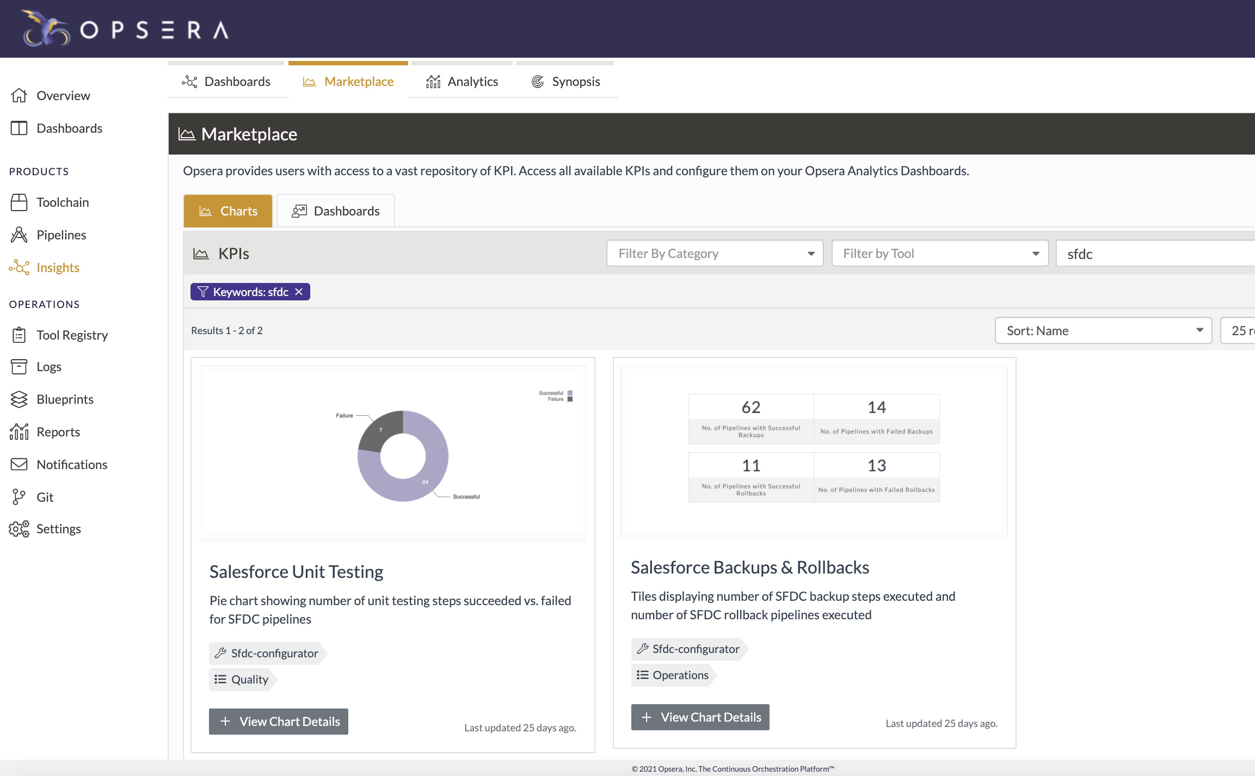Remove the 'Keywords: sfdc' filter chip
1255x776 pixels.
point(298,292)
